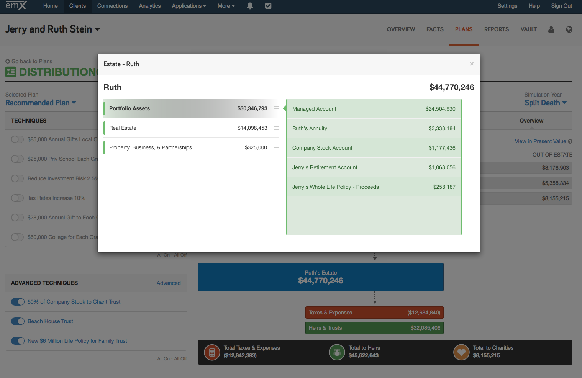Image resolution: width=582 pixels, height=378 pixels.
Task: Click the Total to Charities heart icon
Action: (461, 352)
